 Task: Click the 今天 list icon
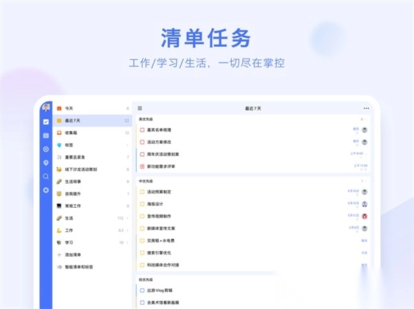[59, 108]
